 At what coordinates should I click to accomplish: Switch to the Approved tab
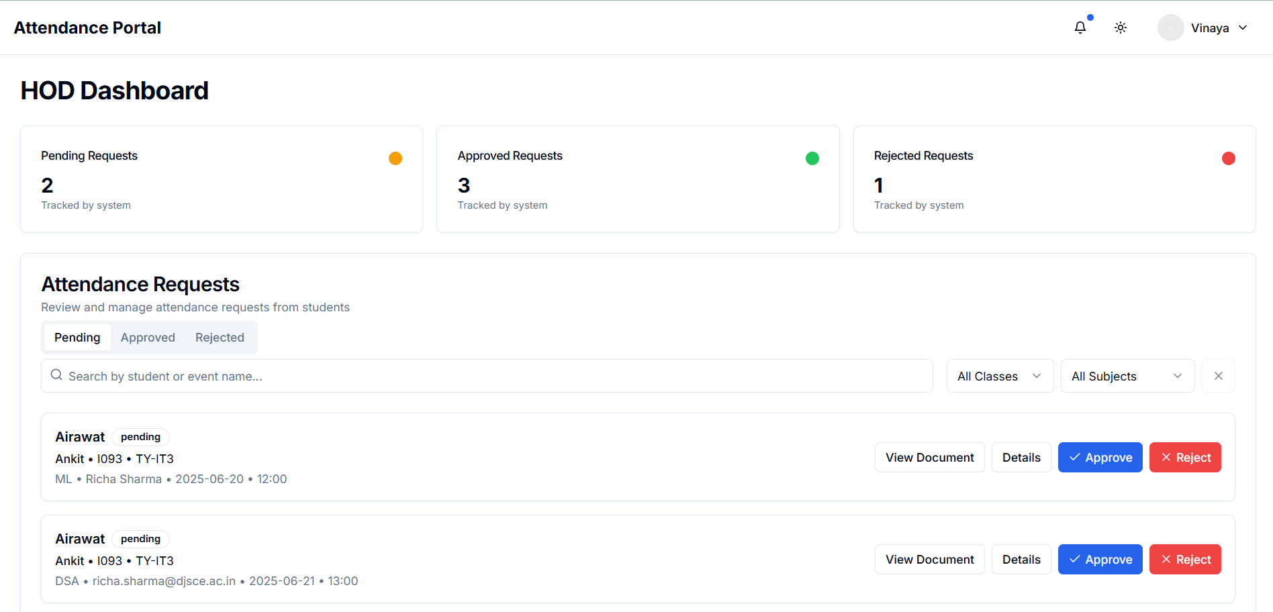tap(148, 338)
